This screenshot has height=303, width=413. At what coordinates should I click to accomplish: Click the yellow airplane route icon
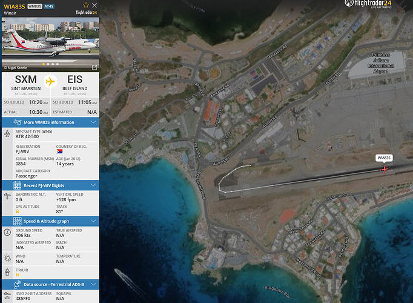point(50,81)
